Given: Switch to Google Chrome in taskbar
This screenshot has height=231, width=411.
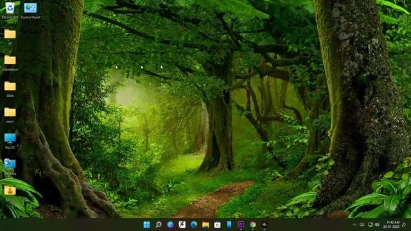Looking at the screenshot, I should tap(252, 225).
